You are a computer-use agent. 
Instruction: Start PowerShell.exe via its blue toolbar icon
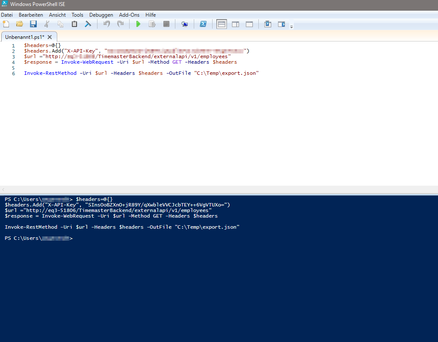[x=203, y=24]
